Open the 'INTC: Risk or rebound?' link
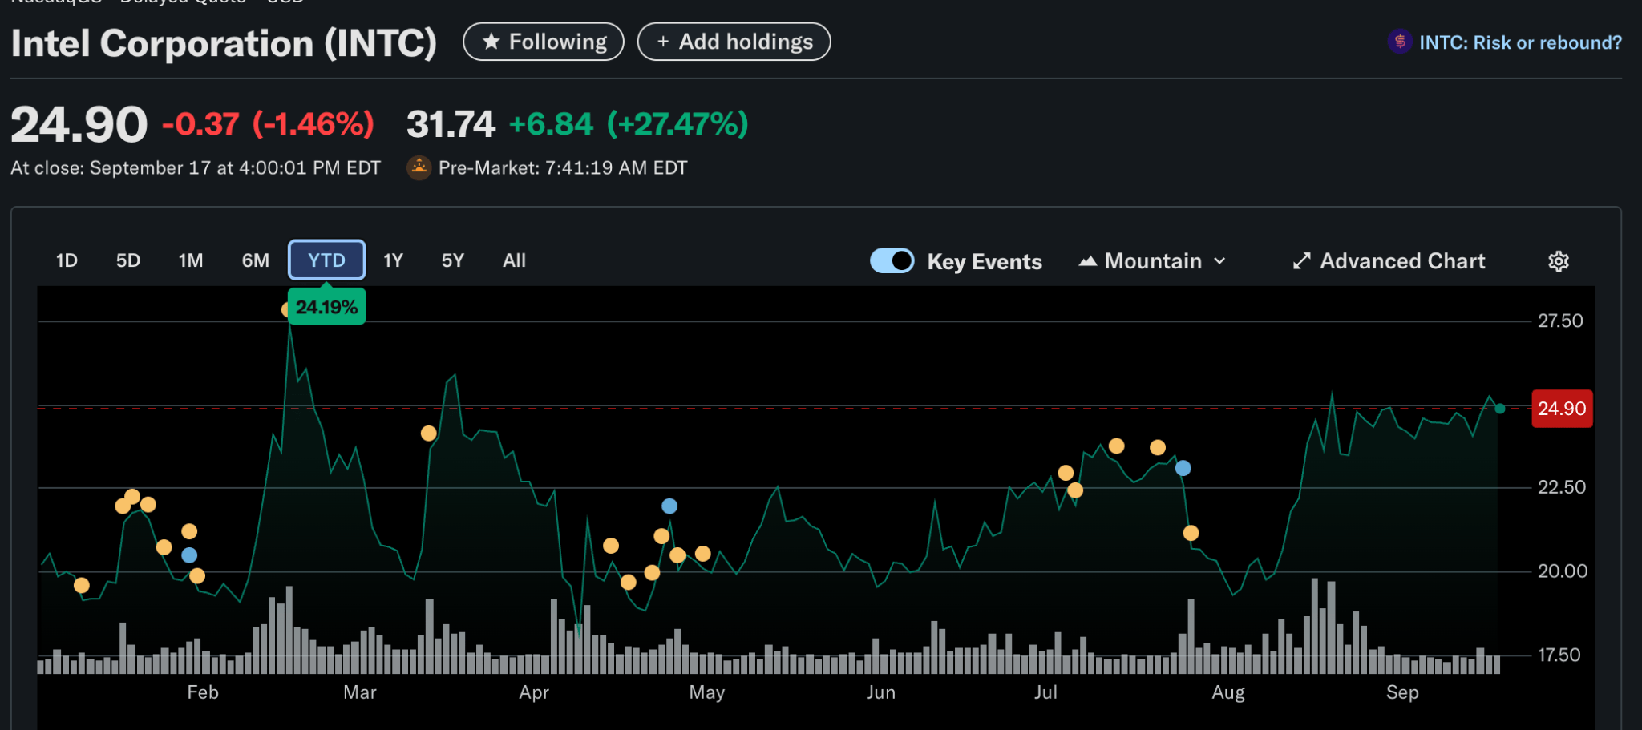1642x730 pixels. pyautogui.click(x=1519, y=42)
